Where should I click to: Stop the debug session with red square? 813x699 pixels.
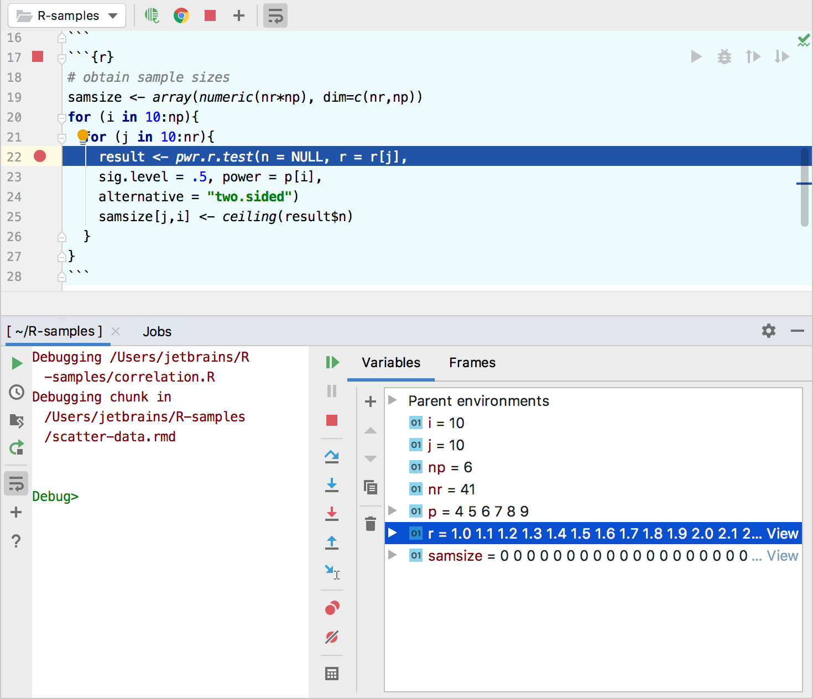tap(332, 420)
